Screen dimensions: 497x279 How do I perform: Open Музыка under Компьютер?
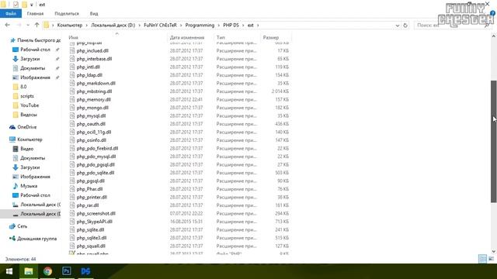[25, 186]
